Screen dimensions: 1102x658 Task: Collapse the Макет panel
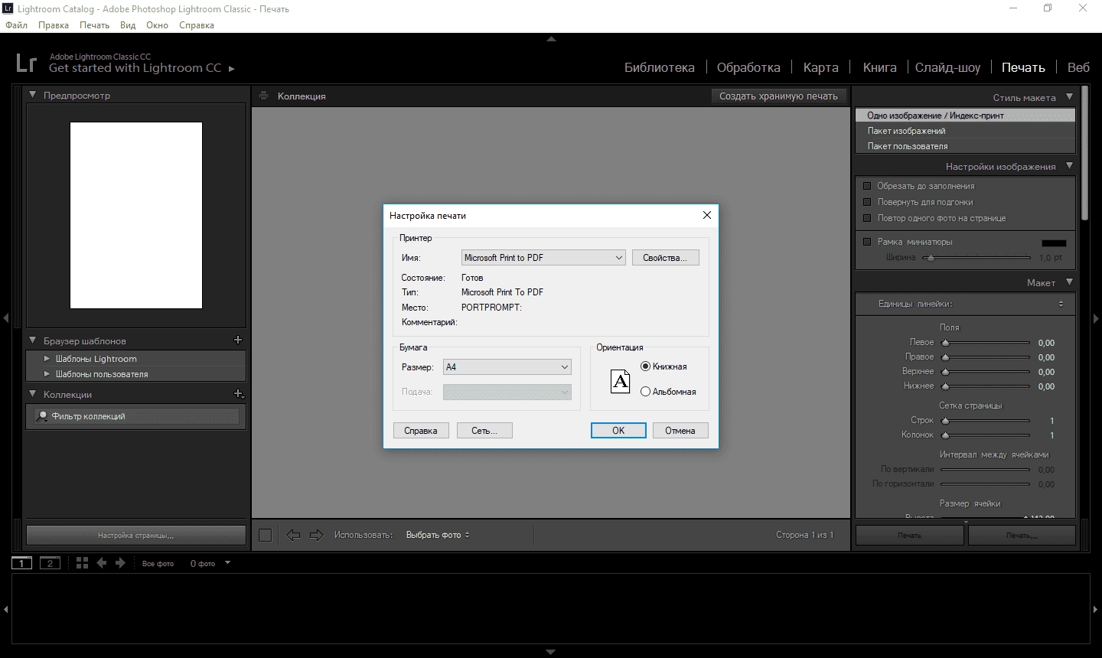(x=1069, y=282)
